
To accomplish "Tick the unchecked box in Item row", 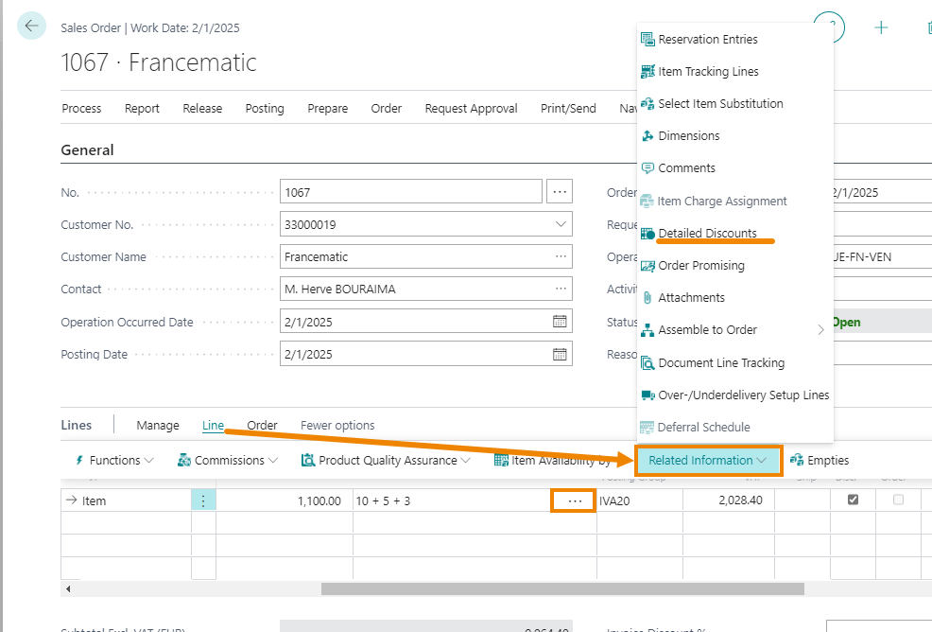I will tap(898, 500).
